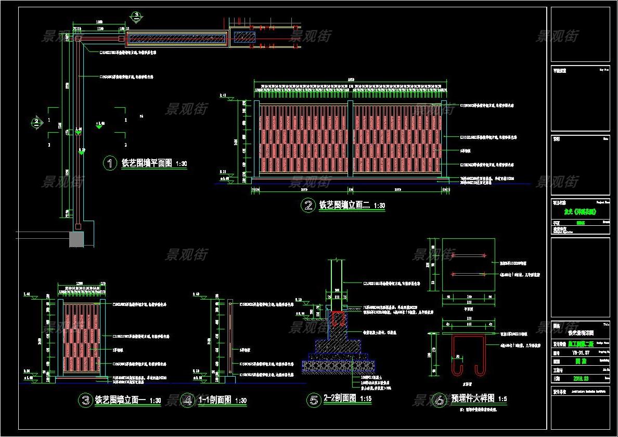The height and width of the screenshot is (437, 618).
Task: Click the circled number 5 beside 2-2剖面图
Action: [314, 400]
